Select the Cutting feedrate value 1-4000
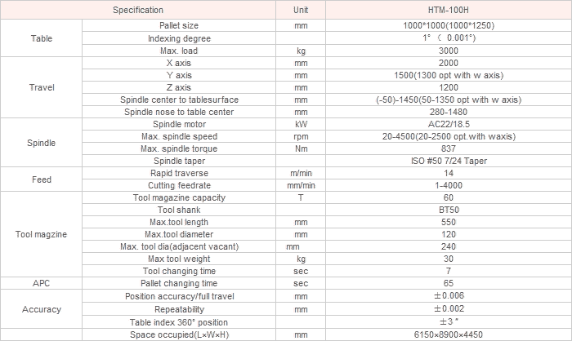Image resolution: width=572 pixels, height=341 pixels. click(449, 185)
